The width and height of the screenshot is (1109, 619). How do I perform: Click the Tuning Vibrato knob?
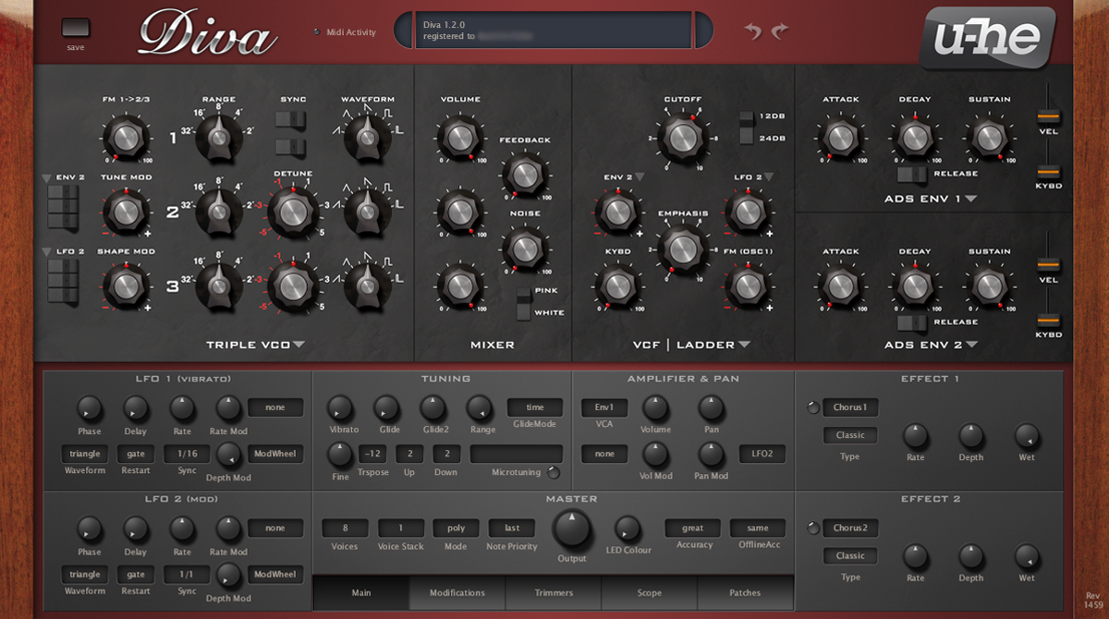[340, 408]
